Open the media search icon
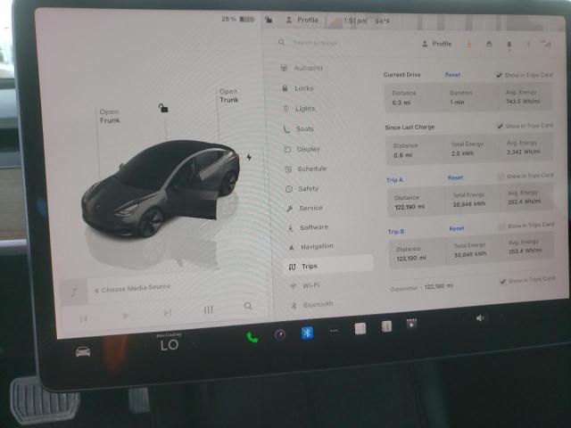This screenshot has height=428, width=571. point(248,306)
